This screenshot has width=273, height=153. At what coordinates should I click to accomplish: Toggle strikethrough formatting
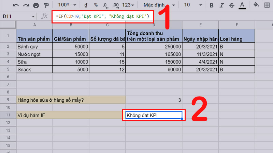[x=232, y=5]
